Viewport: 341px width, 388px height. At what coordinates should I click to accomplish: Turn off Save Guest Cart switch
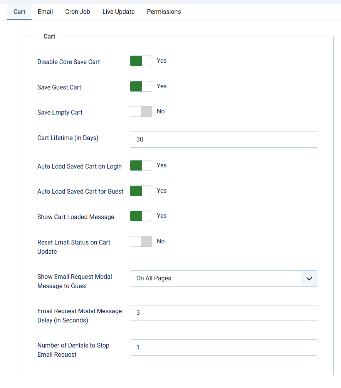tap(141, 86)
